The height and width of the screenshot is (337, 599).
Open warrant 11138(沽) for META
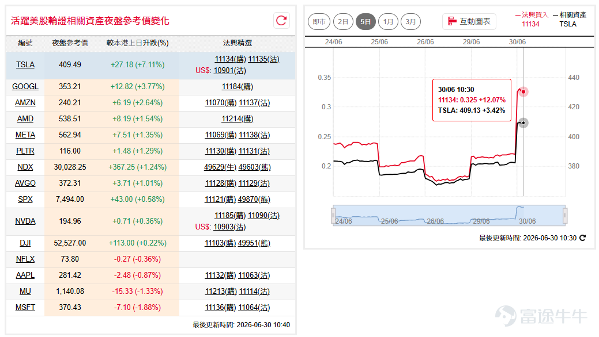[x=254, y=135]
